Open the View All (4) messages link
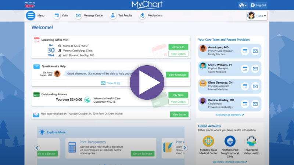The image size is (294, 165). click(111, 83)
